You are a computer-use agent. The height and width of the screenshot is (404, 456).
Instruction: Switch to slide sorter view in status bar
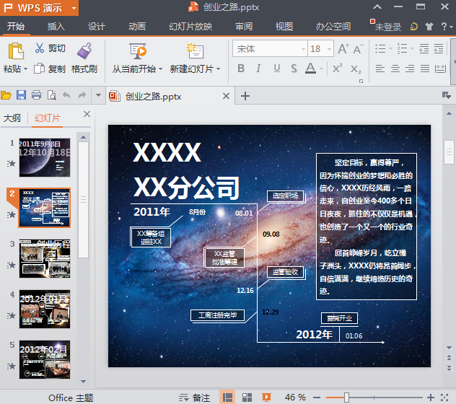(247, 398)
